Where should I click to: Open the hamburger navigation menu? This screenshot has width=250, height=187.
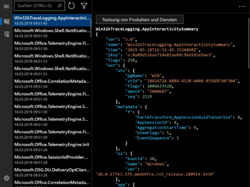pyautogui.click(x=6, y=6)
